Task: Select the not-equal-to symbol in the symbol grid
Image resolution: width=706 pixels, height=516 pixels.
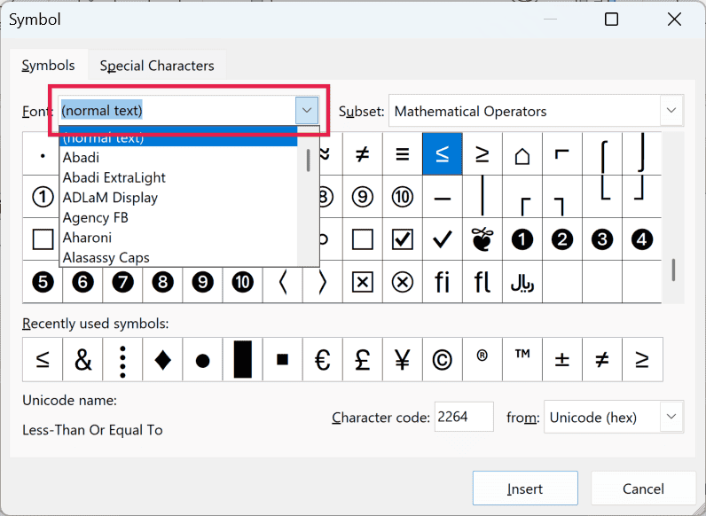Action: tap(363, 154)
